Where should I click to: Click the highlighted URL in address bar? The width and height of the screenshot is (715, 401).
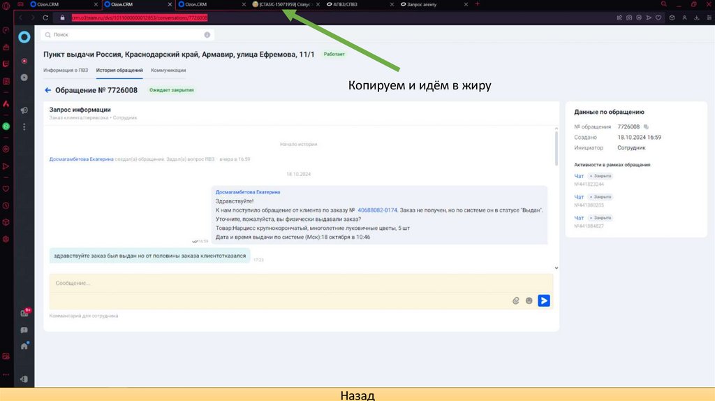pos(140,17)
